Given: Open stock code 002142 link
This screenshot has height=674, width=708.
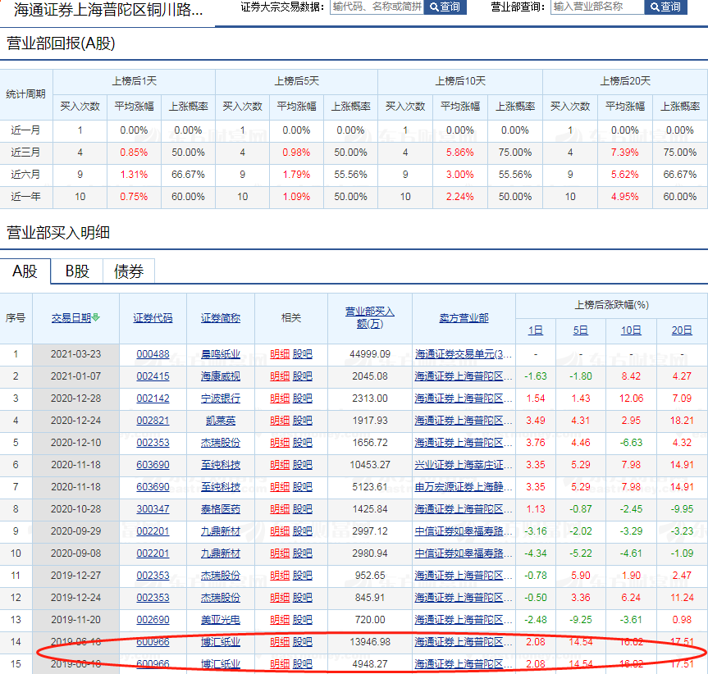Looking at the screenshot, I should point(153,398).
